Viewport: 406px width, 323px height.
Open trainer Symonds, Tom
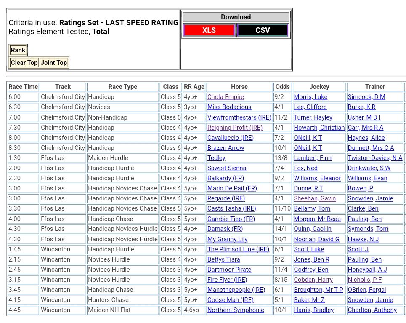pos(368,229)
